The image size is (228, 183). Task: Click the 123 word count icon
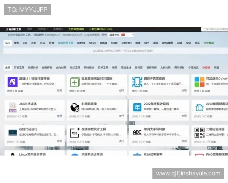pos(75,133)
